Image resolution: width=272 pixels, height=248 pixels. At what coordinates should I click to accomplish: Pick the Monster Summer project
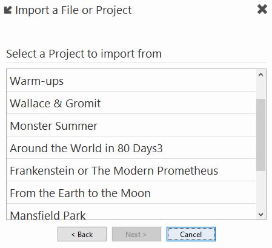(x=131, y=126)
